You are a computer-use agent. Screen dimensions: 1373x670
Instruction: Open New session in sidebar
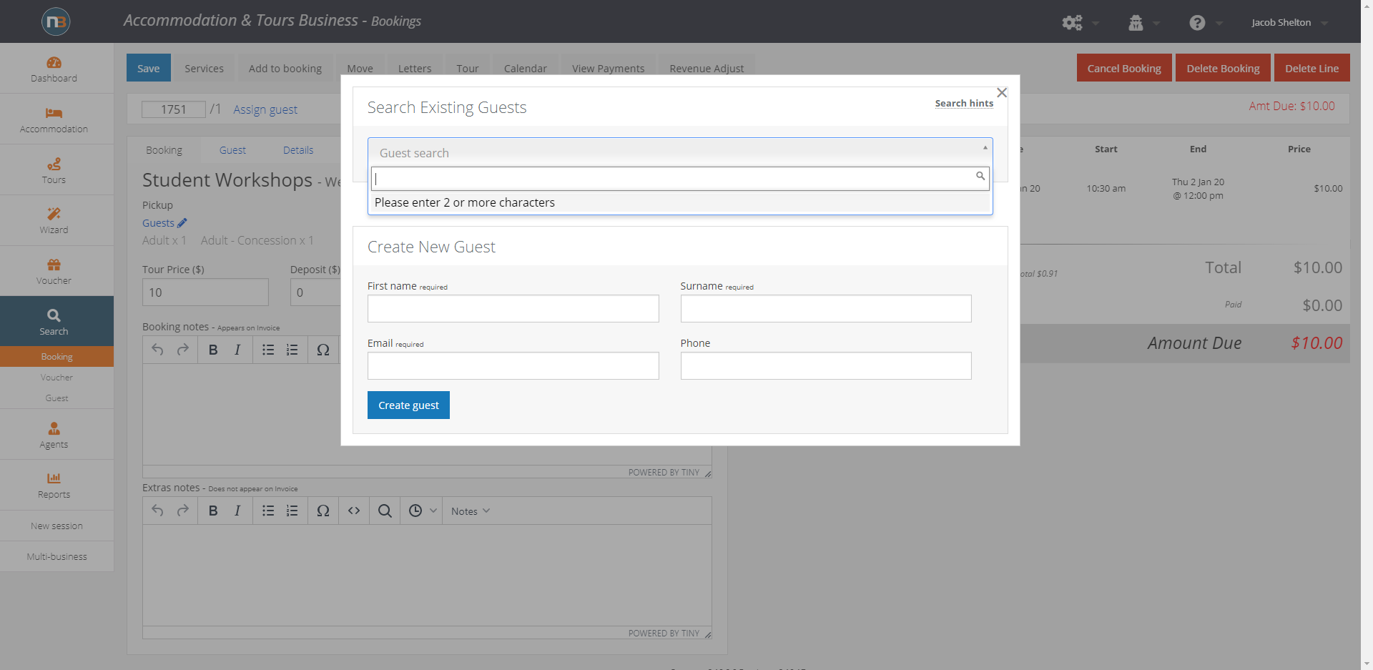coord(56,526)
